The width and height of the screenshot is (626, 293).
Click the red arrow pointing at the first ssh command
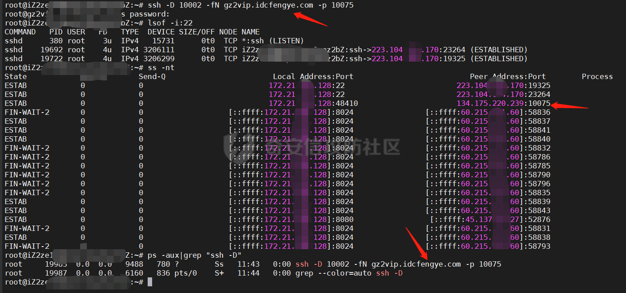310,19
